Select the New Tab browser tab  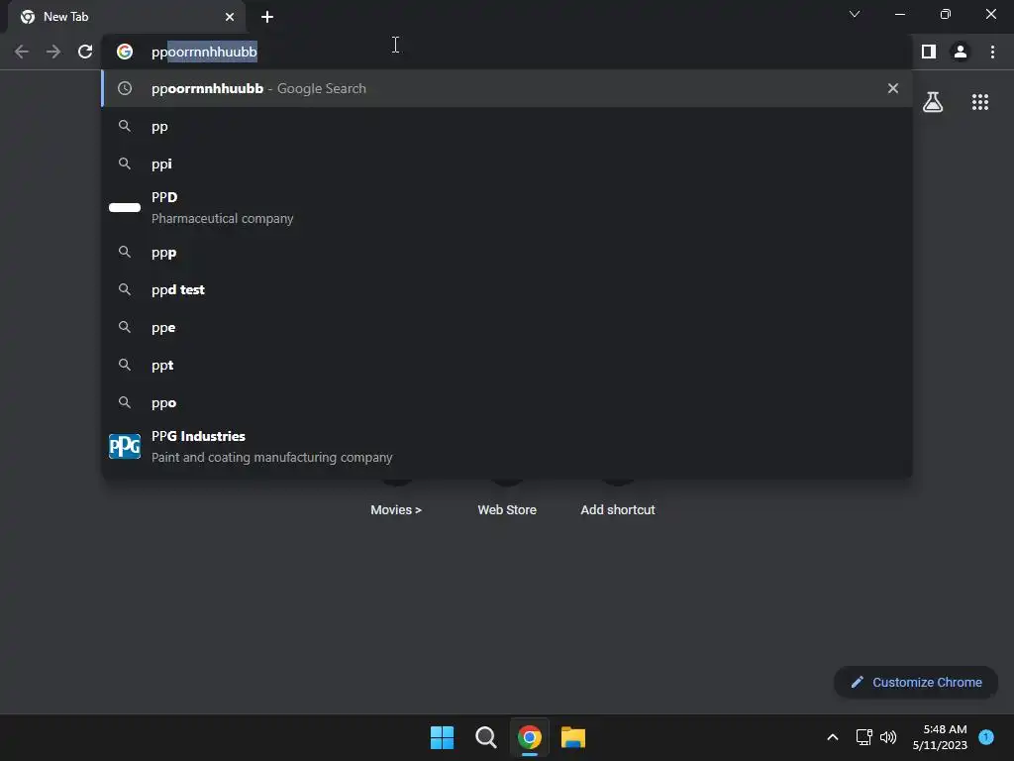click(x=126, y=17)
